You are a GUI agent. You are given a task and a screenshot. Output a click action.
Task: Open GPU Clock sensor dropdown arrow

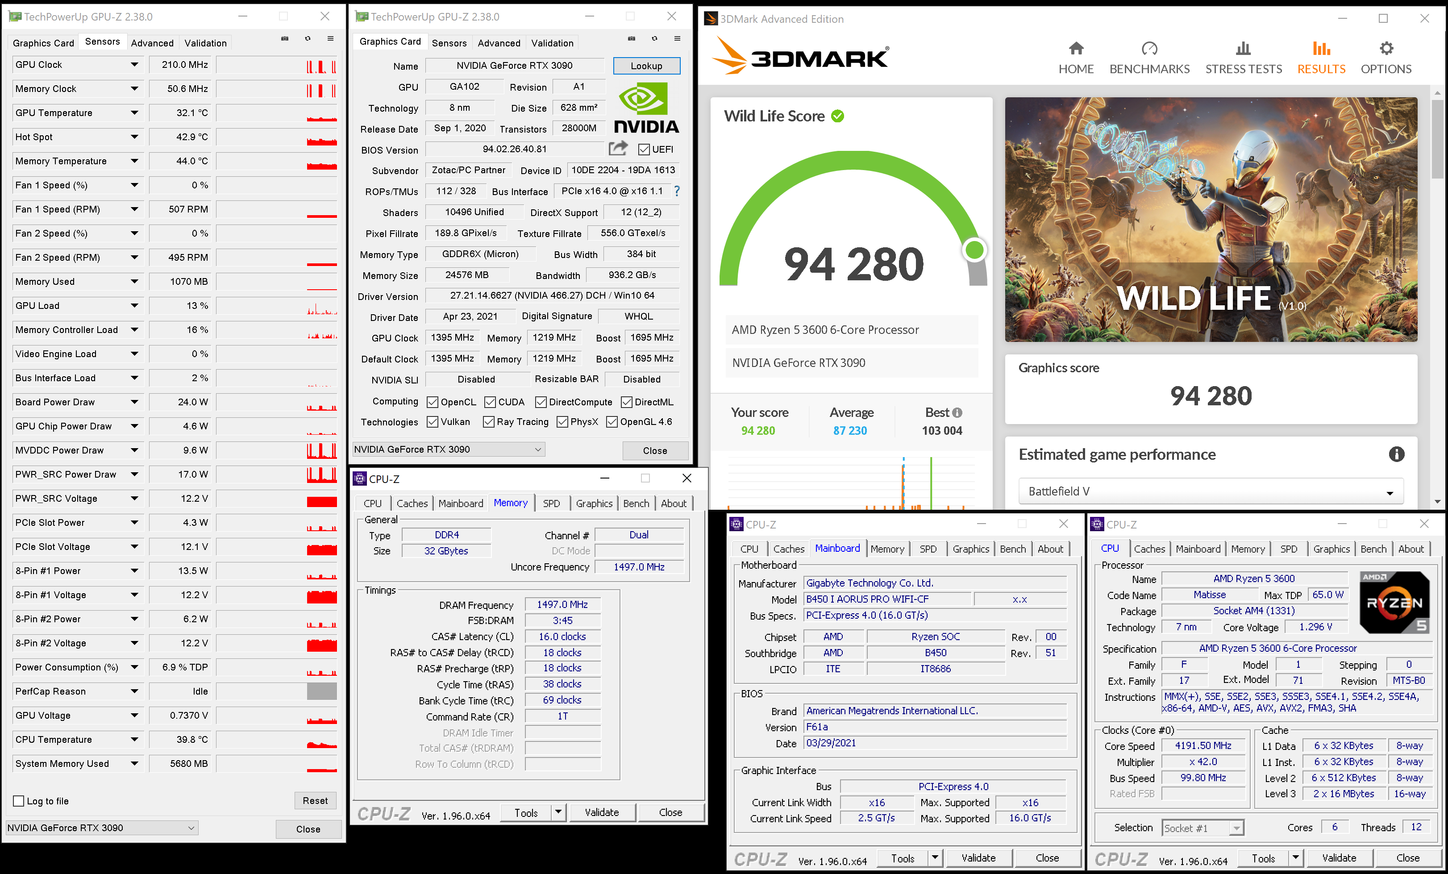pyautogui.click(x=134, y=65)
